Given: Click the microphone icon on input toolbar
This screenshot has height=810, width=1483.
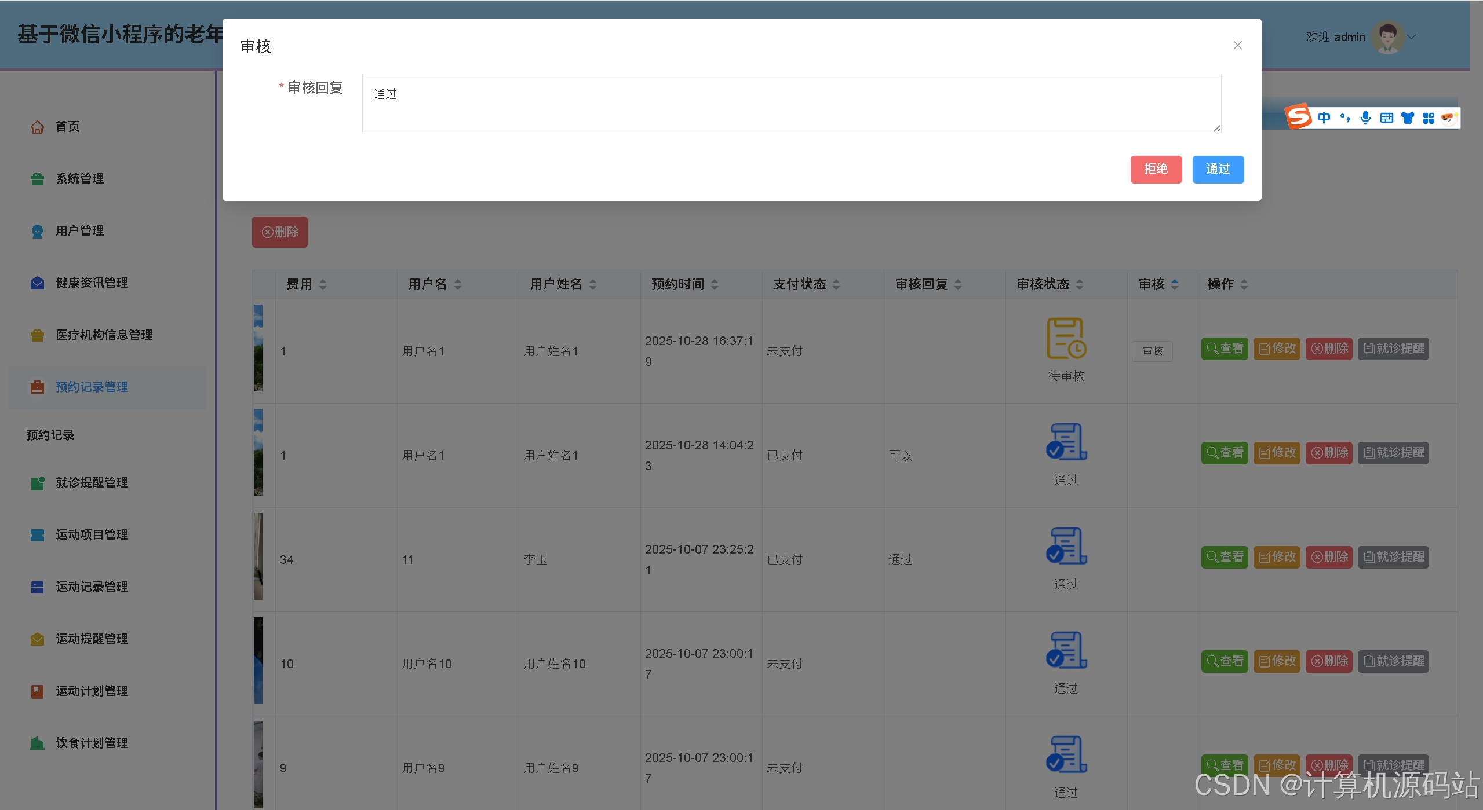Looking at the screenshot, I should pyautogui.click(x=1366, y=118).
